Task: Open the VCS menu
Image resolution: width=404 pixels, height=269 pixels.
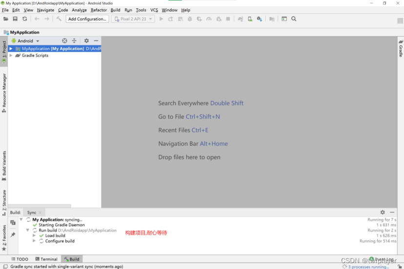Action: [154, 10]
